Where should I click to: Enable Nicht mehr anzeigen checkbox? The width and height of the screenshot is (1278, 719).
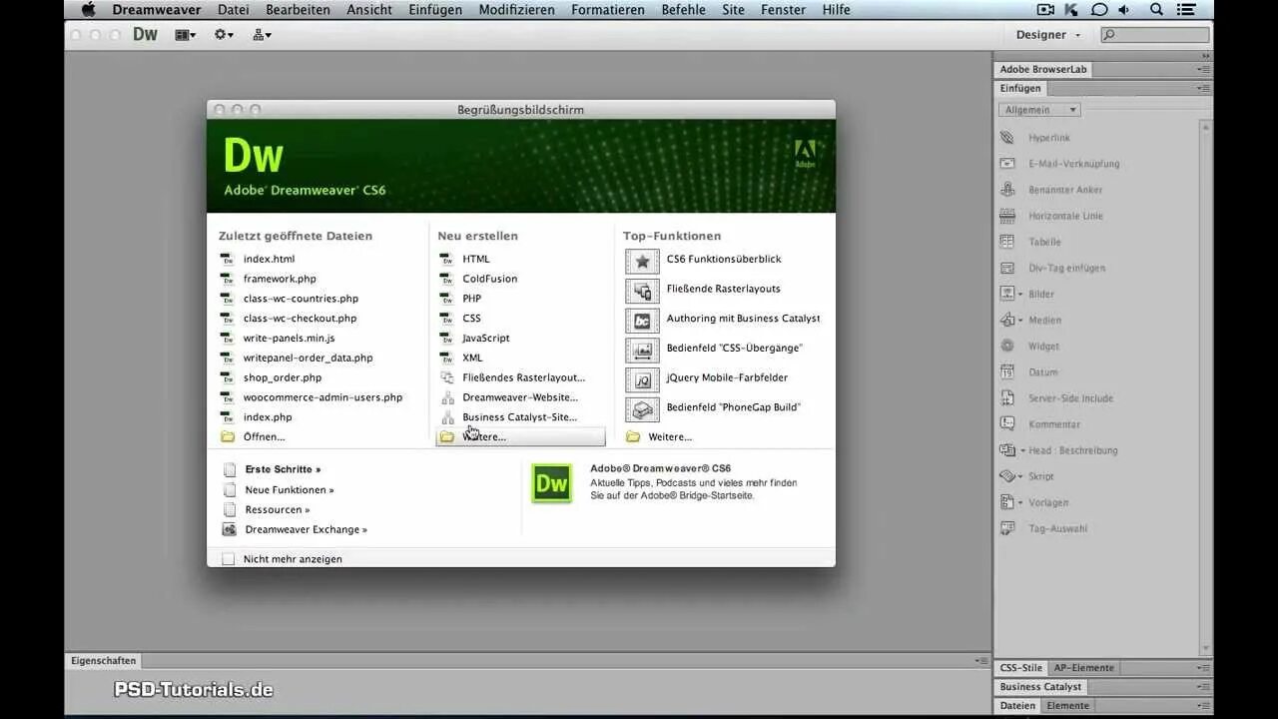(229, 559)
